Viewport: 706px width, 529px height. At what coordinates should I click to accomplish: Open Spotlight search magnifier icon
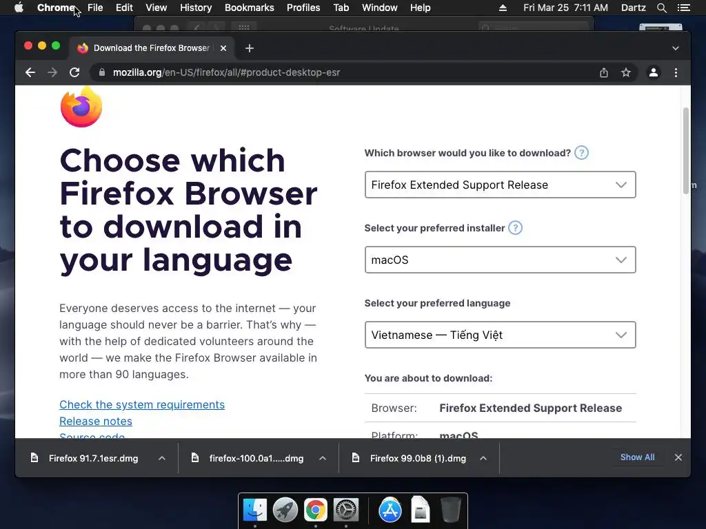point(661,8)
